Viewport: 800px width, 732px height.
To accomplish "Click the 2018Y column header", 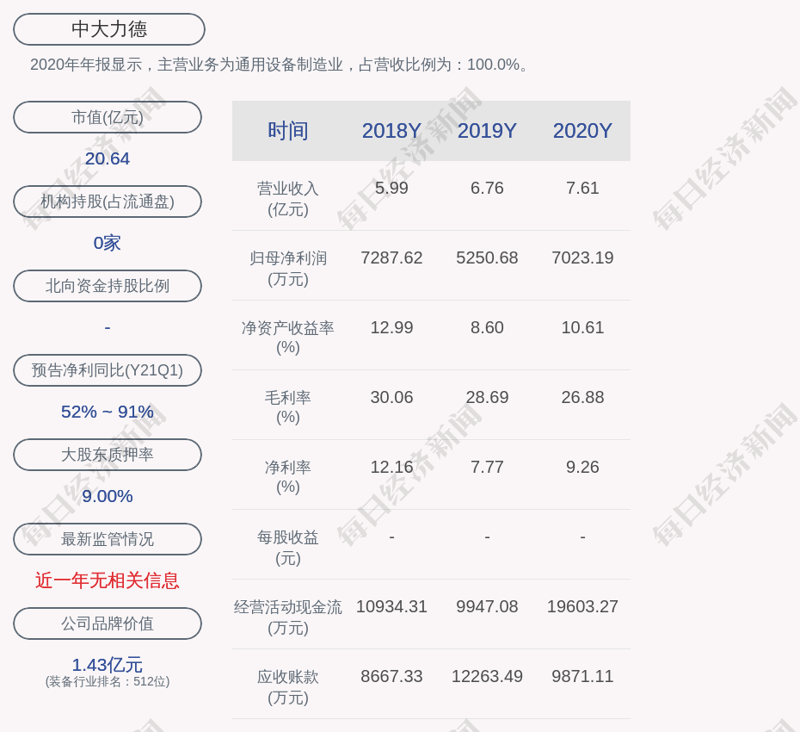I will 391,131.
